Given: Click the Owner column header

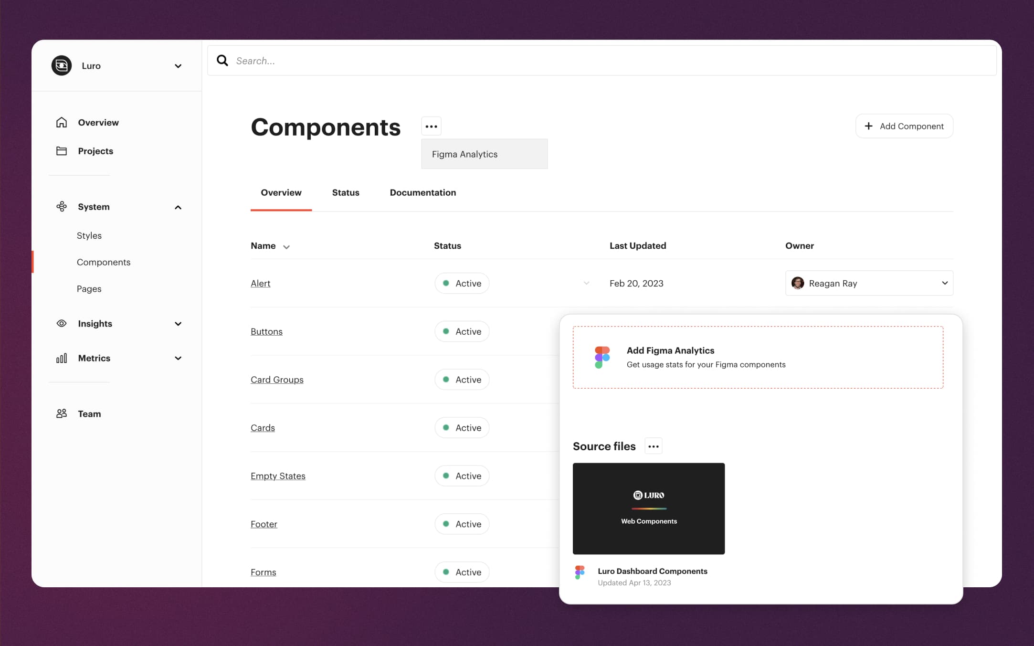Looking at the screenshot, I should click(x=799, y=245).
